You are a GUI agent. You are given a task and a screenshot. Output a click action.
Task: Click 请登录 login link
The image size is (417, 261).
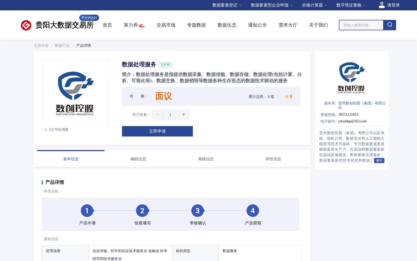393,5
